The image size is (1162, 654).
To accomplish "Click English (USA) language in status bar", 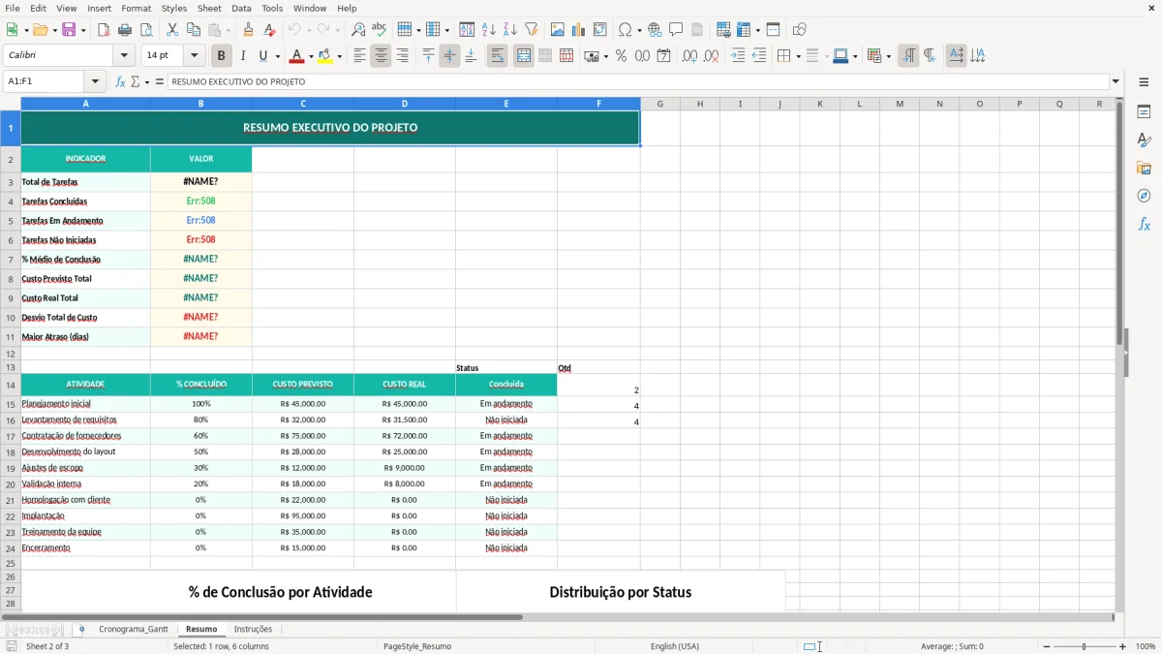I will click(x=674, y=646).
